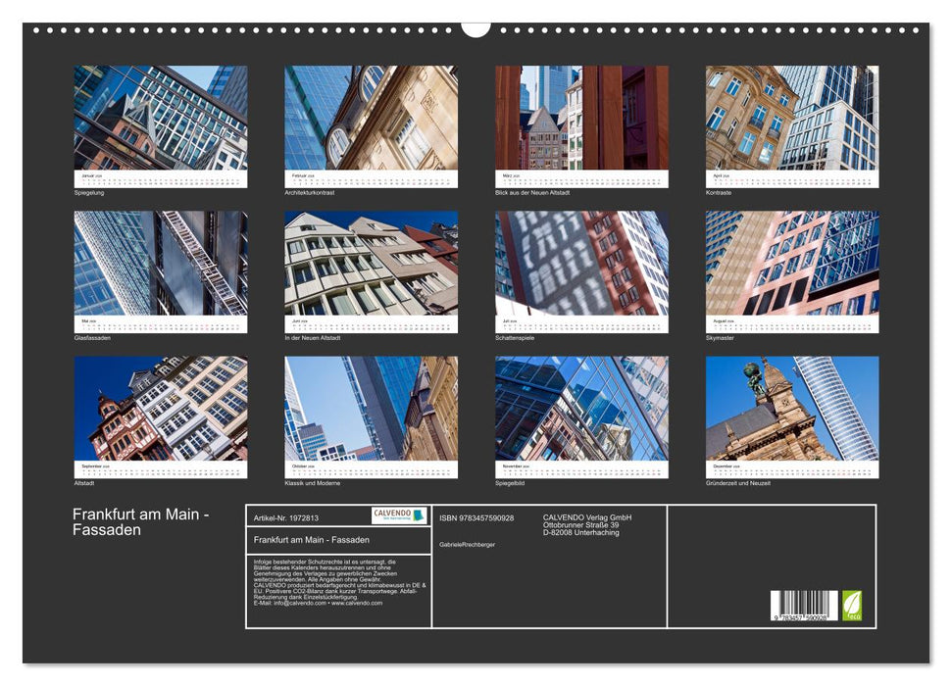Screen dimensions: 952x686
Task: Click the calendar hanger notch at top
Action: (x=476, y=28)
